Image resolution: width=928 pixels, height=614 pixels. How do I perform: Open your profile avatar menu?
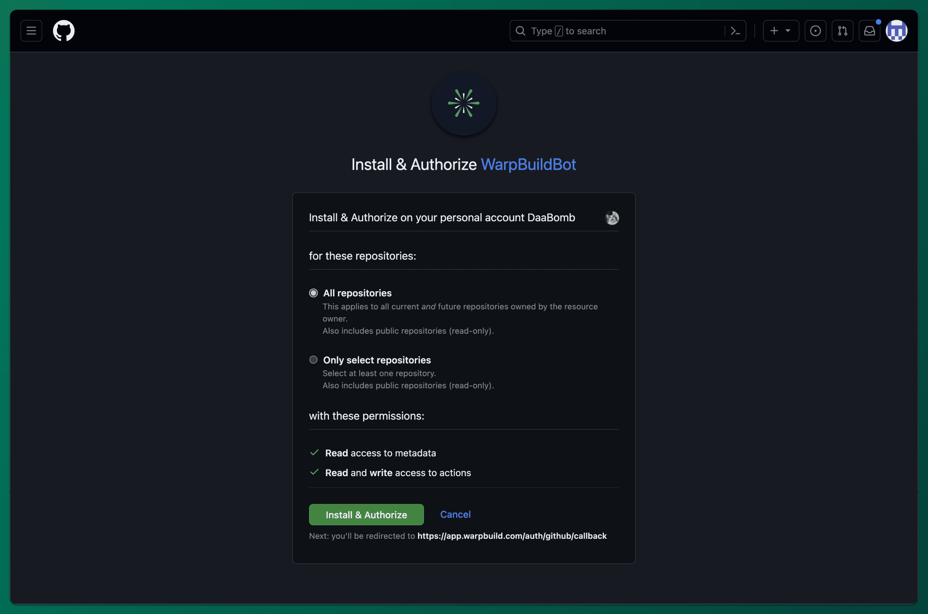(x=897, y=31)
